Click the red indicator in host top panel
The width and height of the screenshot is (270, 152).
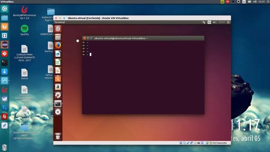[x=228, y=2]
